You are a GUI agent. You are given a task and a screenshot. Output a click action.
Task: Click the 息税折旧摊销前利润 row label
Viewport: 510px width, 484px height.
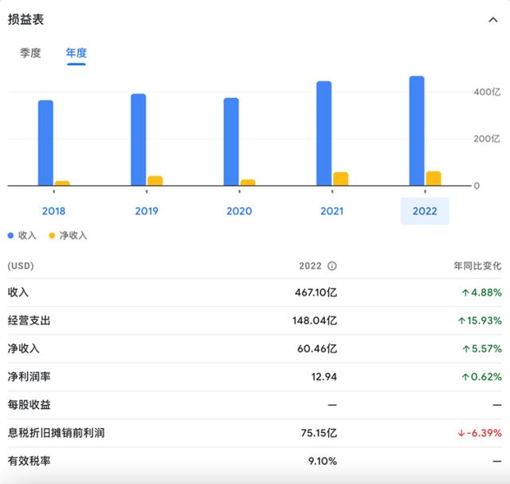(57, 433)
